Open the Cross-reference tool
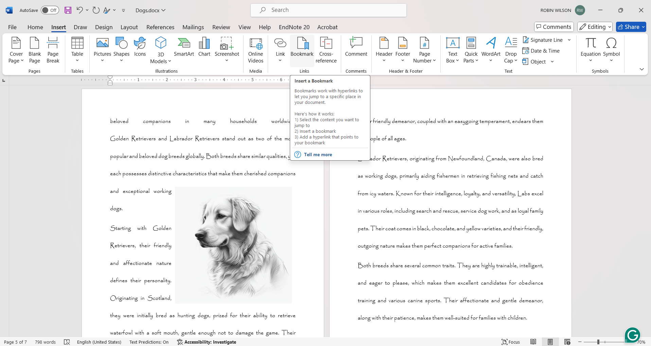This screenshot has height=346, width=651. [325, 49]
